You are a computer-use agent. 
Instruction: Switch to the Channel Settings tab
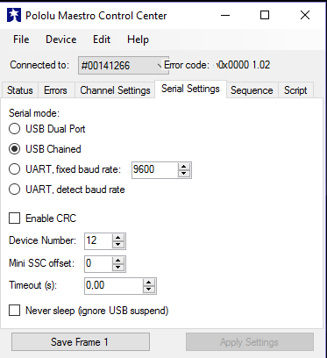click(115, 90)
